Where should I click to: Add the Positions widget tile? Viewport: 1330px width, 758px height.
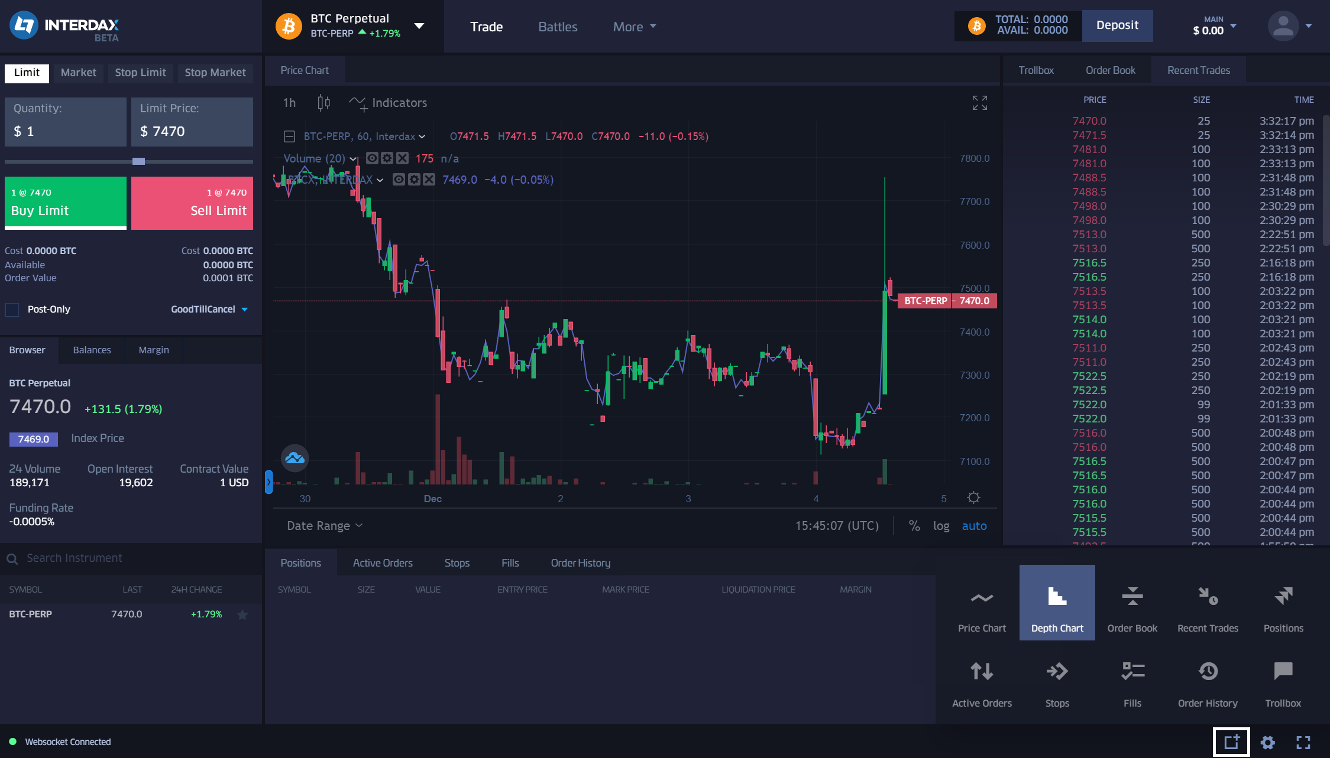coord(1283,603)
